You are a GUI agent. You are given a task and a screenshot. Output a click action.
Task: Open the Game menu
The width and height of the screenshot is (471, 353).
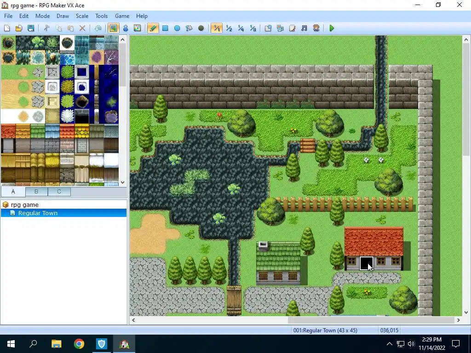[122, 16]
